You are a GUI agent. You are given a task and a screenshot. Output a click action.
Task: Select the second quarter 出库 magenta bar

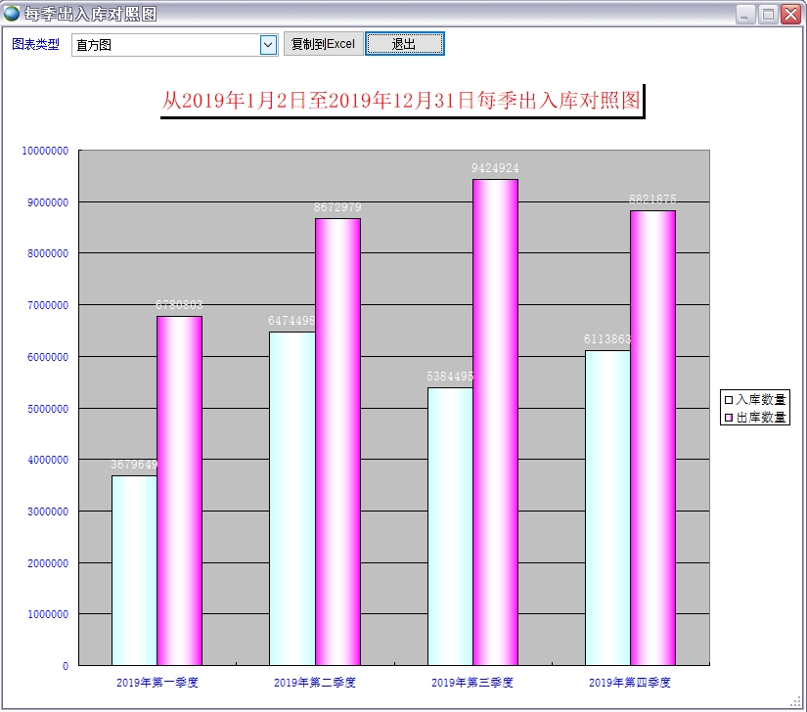(337, 440)
